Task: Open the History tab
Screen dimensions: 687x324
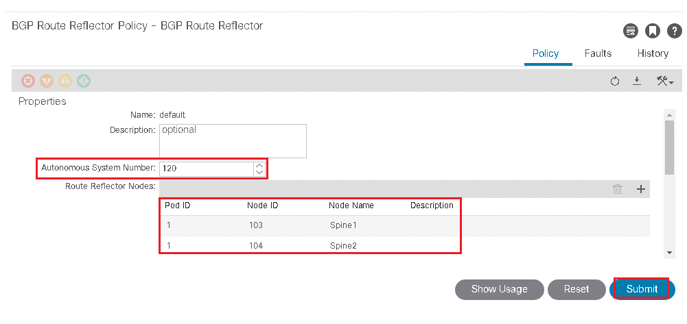Action: click(x=653, y=53)
